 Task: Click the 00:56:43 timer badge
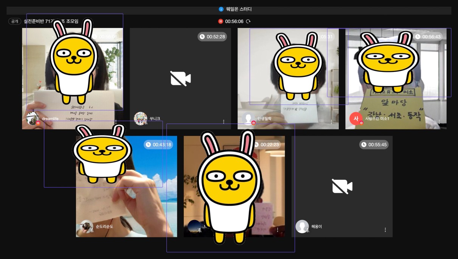pos(428,37)
